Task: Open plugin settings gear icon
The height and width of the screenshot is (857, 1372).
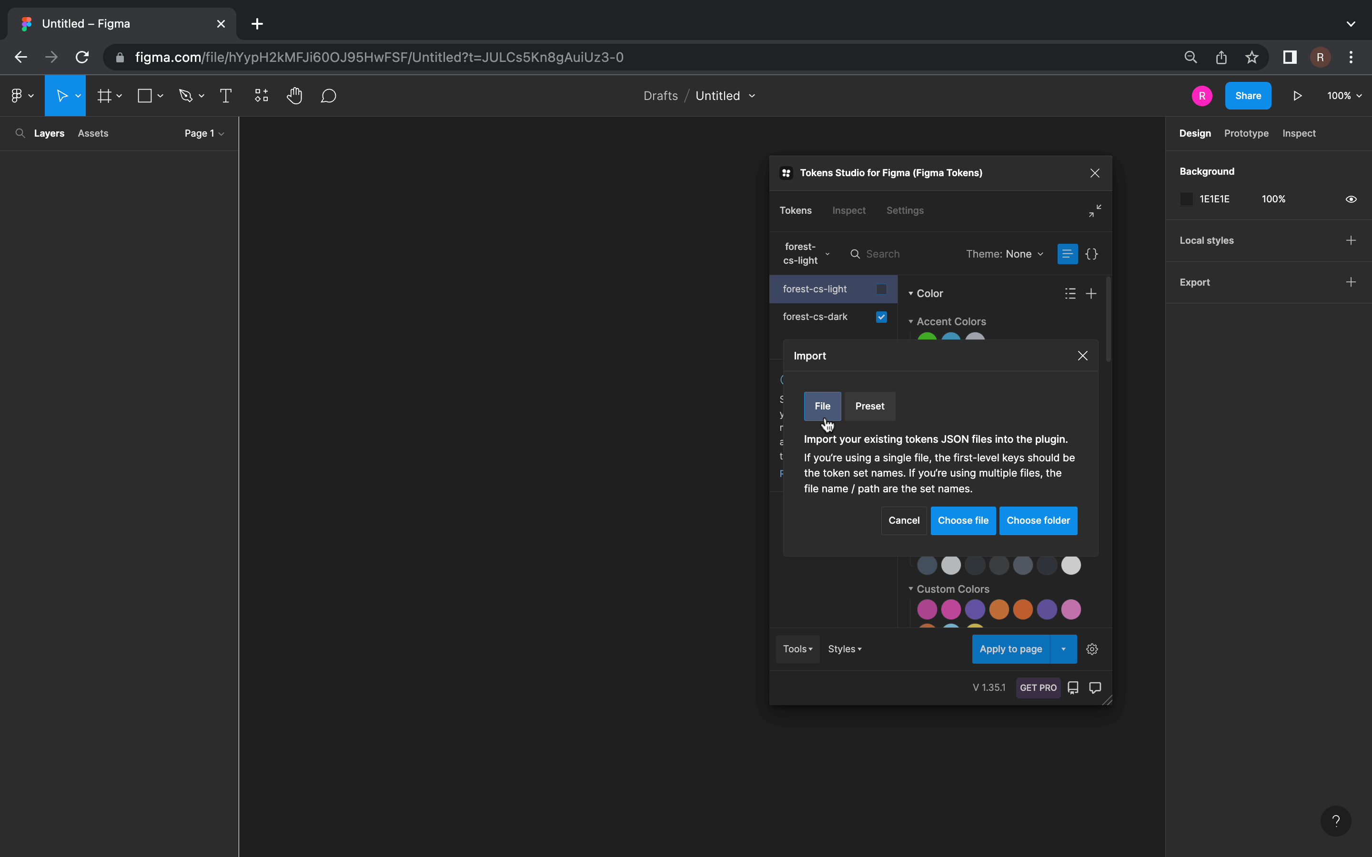Action: pyautogui.click(x=1092, y=649)
